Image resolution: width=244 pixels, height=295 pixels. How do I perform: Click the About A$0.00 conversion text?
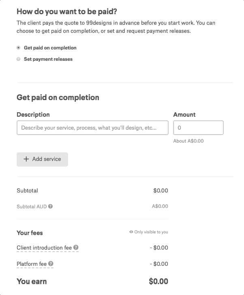click(188, 141)
